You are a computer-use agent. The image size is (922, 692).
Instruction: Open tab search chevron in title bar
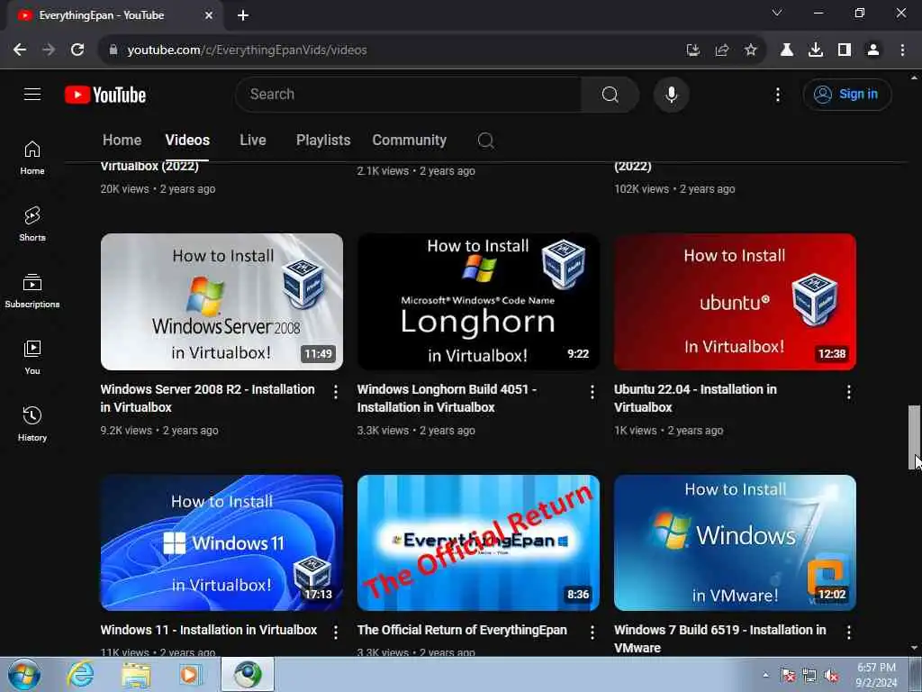tap(777, 13)
